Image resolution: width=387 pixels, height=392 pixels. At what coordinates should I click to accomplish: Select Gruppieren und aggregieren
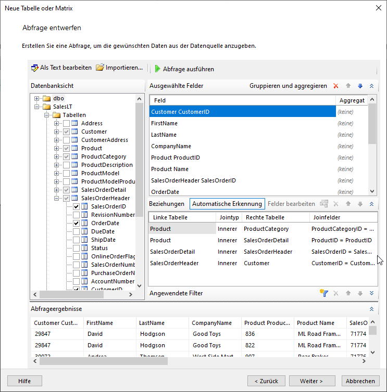pos(288,86)
